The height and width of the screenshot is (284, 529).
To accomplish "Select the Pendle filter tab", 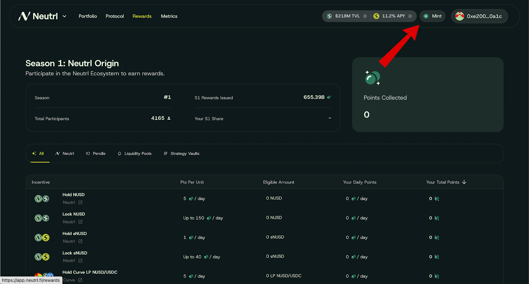I will [96, 153].
